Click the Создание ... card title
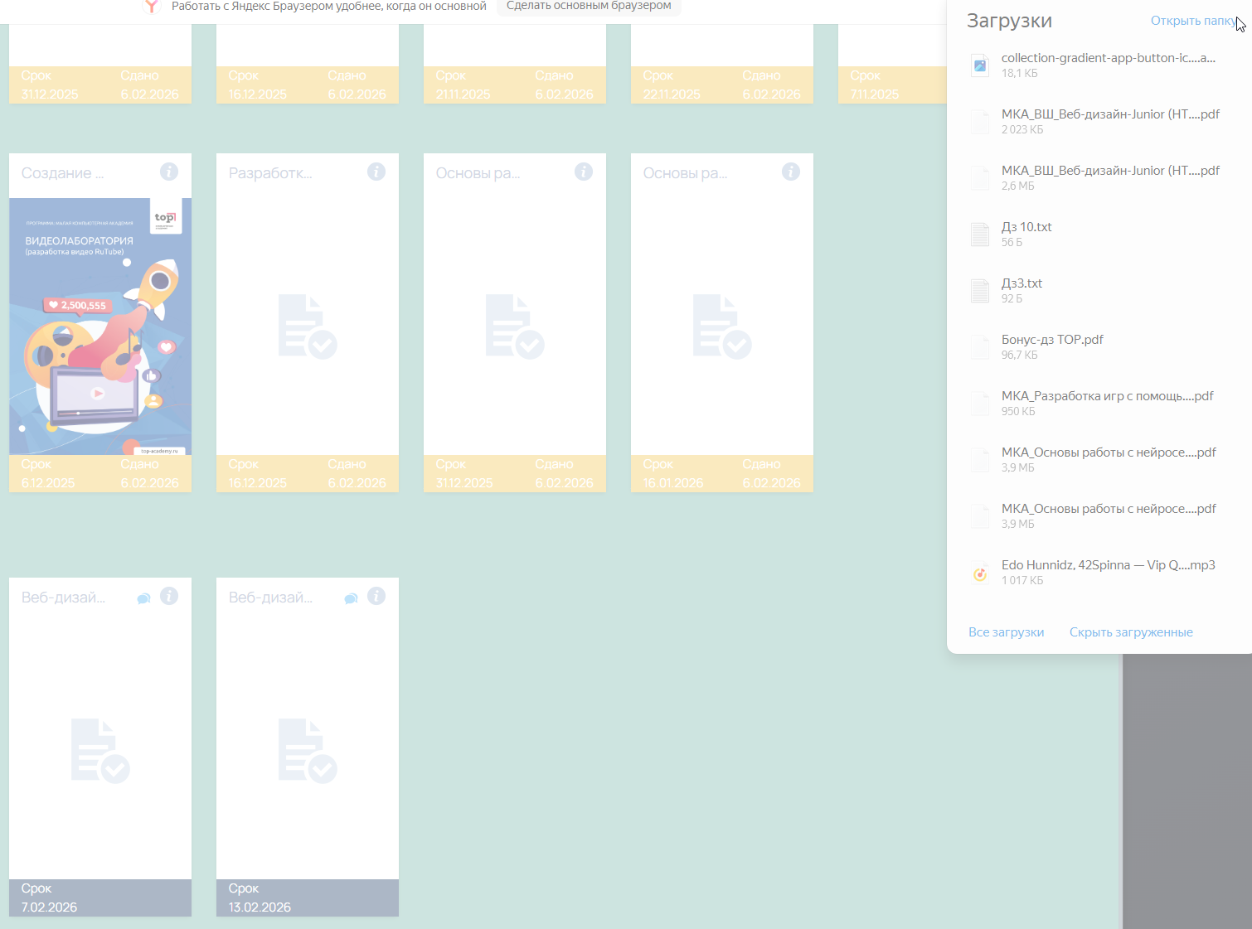Viewport: 1252px width, 929px height. (x=63, y=173)
